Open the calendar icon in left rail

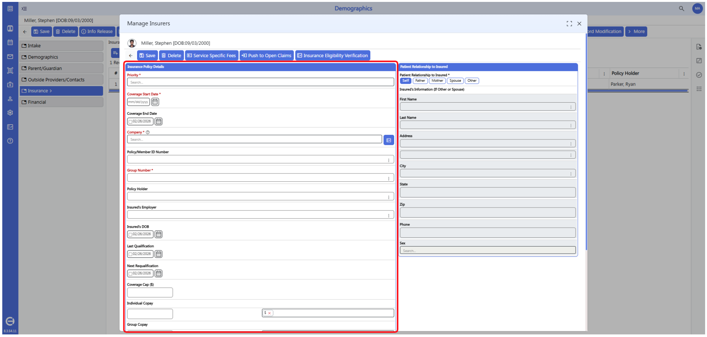(10, 42)
